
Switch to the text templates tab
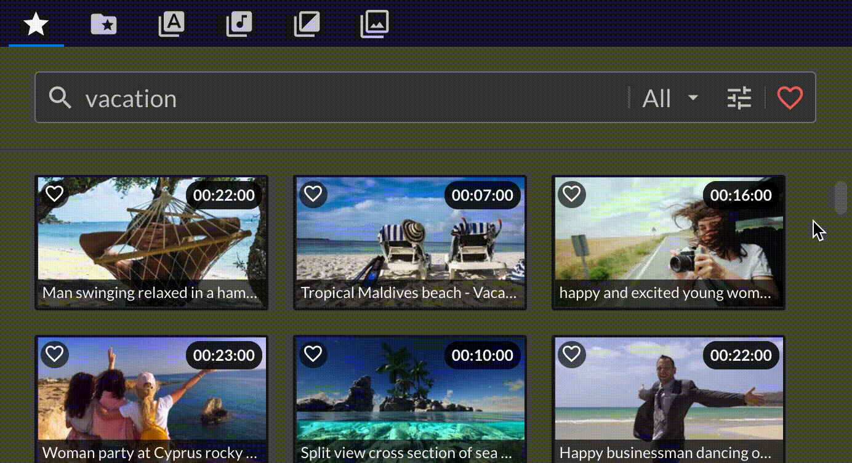pos(171,25)
